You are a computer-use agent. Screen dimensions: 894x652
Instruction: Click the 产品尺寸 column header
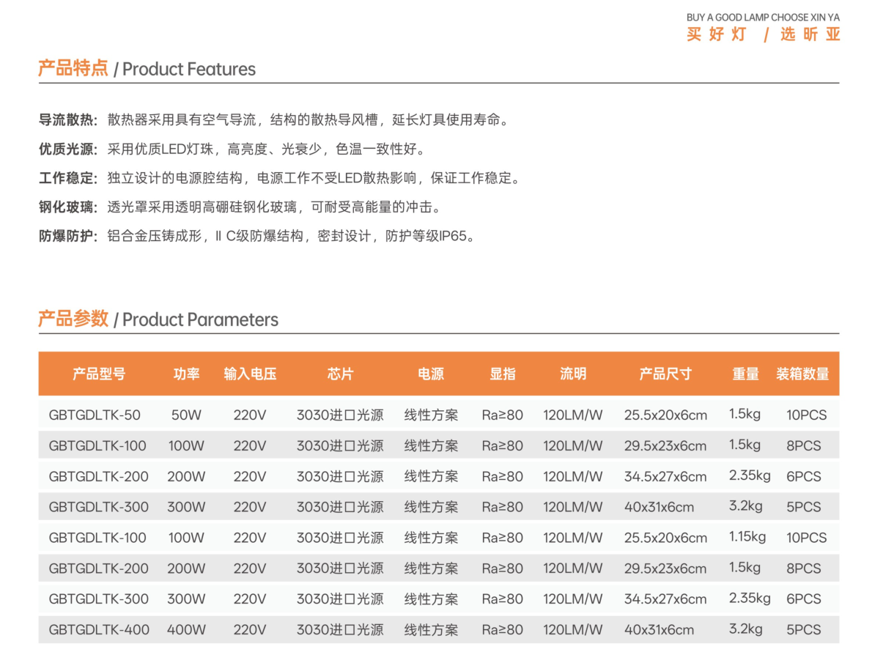(665, 374)
